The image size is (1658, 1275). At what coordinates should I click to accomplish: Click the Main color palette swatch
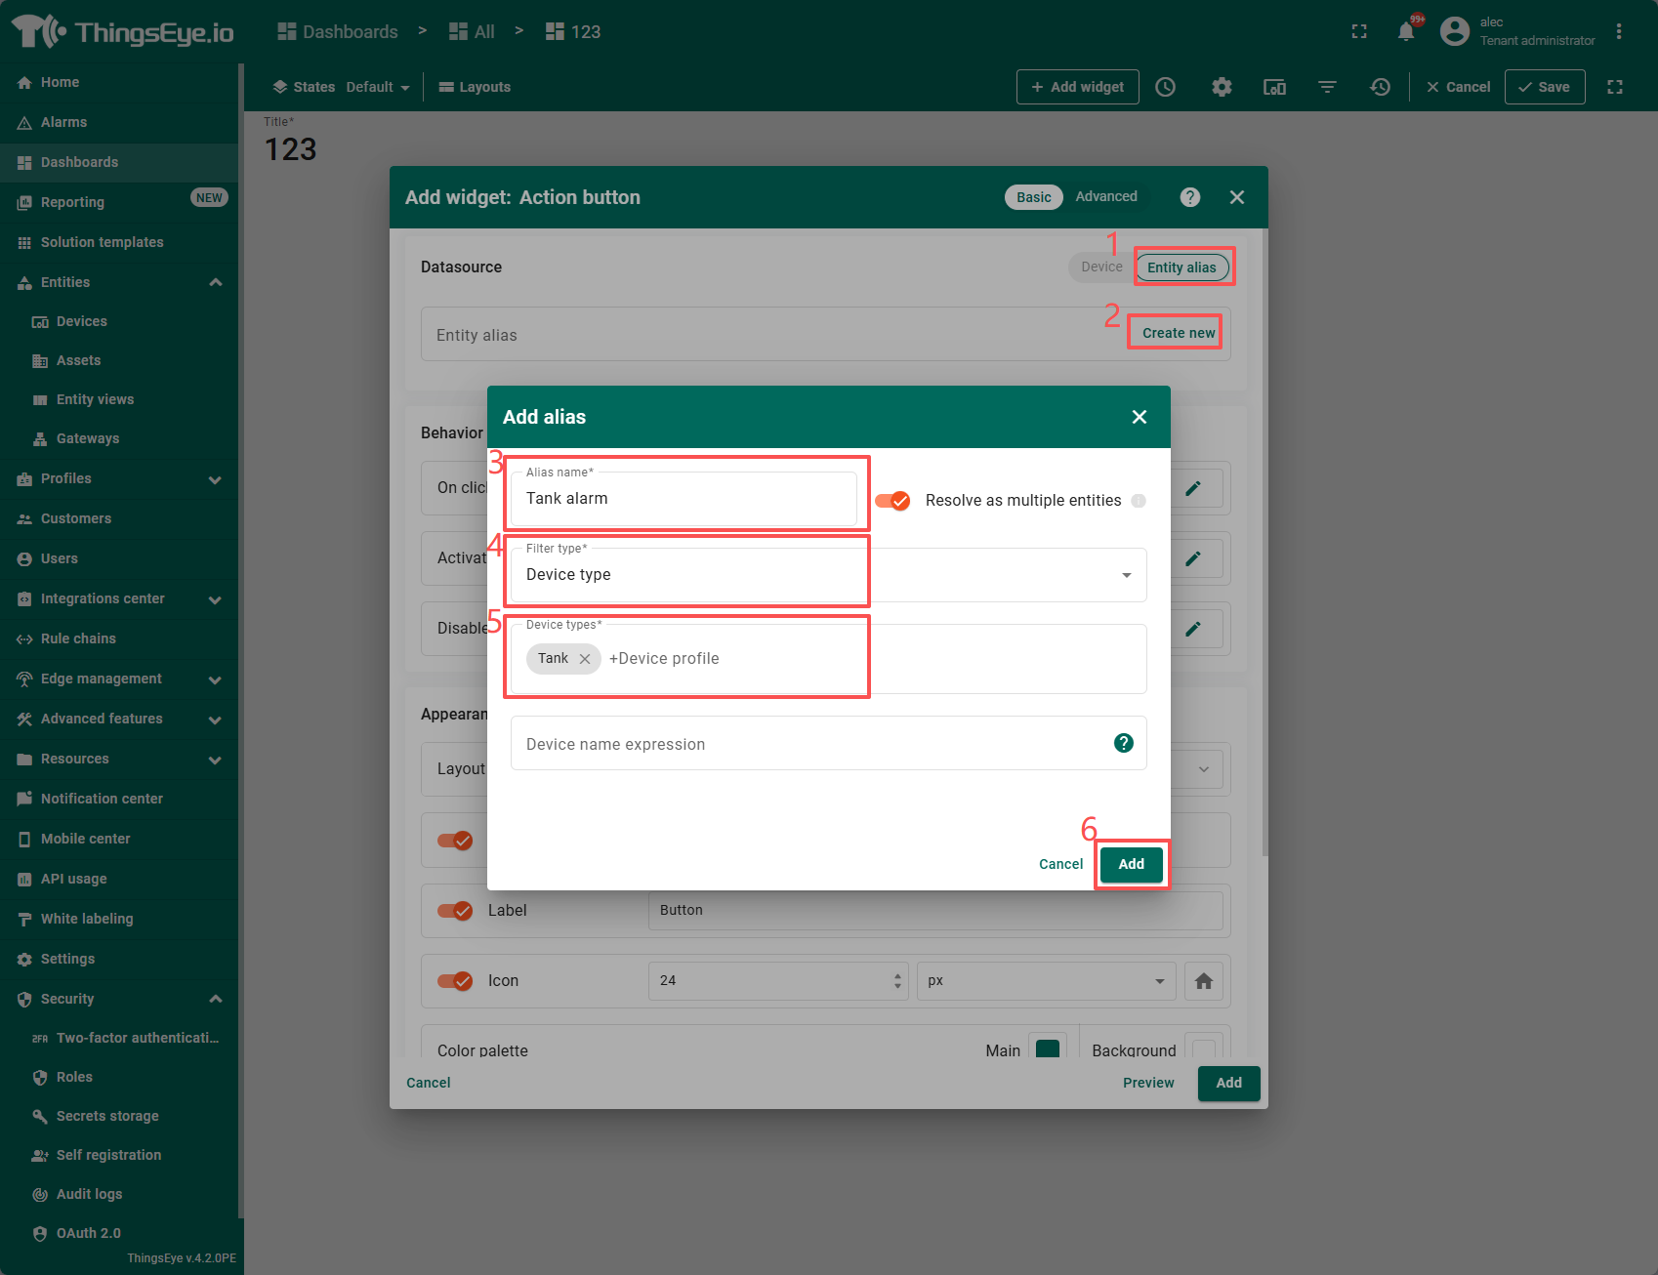click(x=1047, y=1049)
